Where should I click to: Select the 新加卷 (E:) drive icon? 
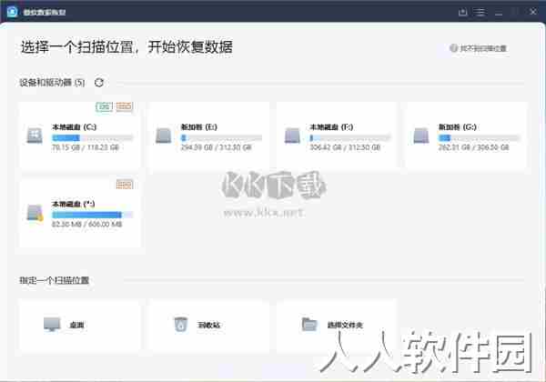163,136
